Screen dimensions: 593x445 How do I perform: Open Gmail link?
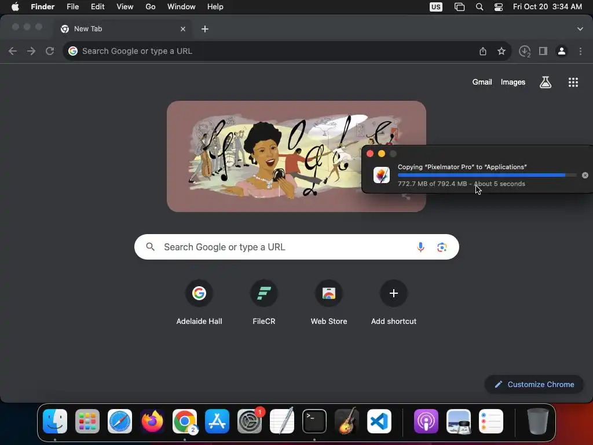click(x=482, y=82)
